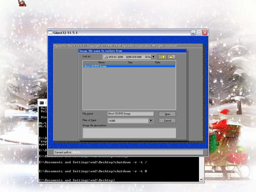Click the Open button
Screen dimensions: 256x192
click(x=167, y=114)
